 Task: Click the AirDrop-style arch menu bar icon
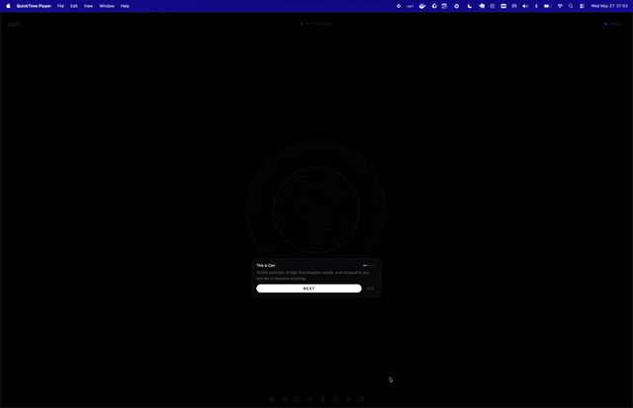coord(514,6)
